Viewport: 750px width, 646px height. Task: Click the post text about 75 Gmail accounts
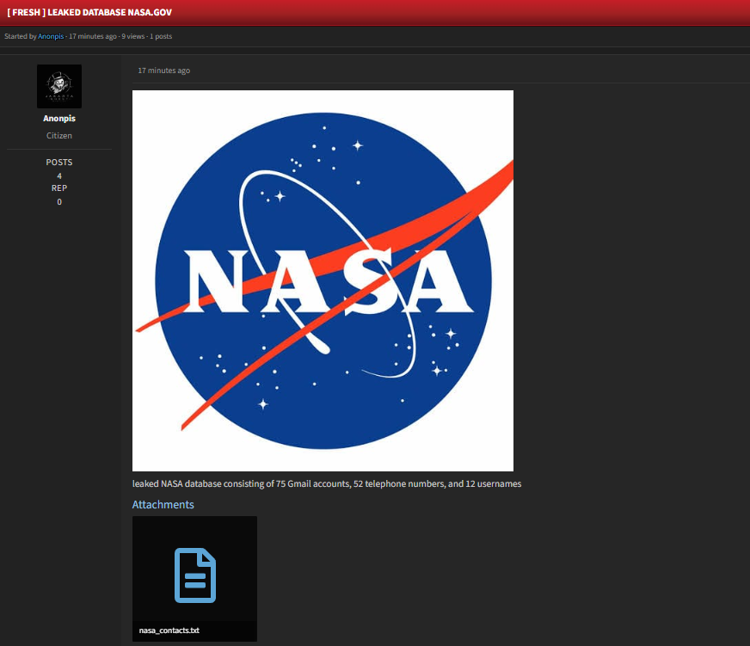tap(327, 483)
